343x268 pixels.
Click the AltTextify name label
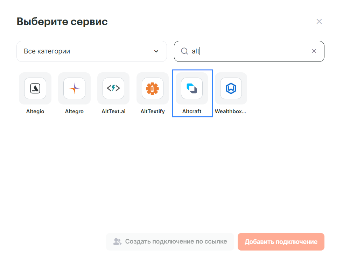coord(153,112)
